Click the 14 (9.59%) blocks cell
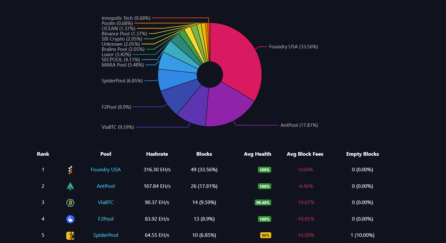The height and width of the screenshot is (243, 446). point(204,202)
